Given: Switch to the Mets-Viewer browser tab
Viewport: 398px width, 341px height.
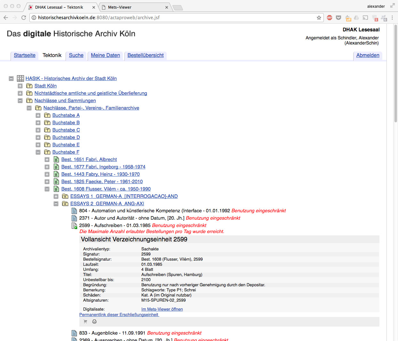Looking at the screenshot, I should pyautogui.click(x=134, y=7).
